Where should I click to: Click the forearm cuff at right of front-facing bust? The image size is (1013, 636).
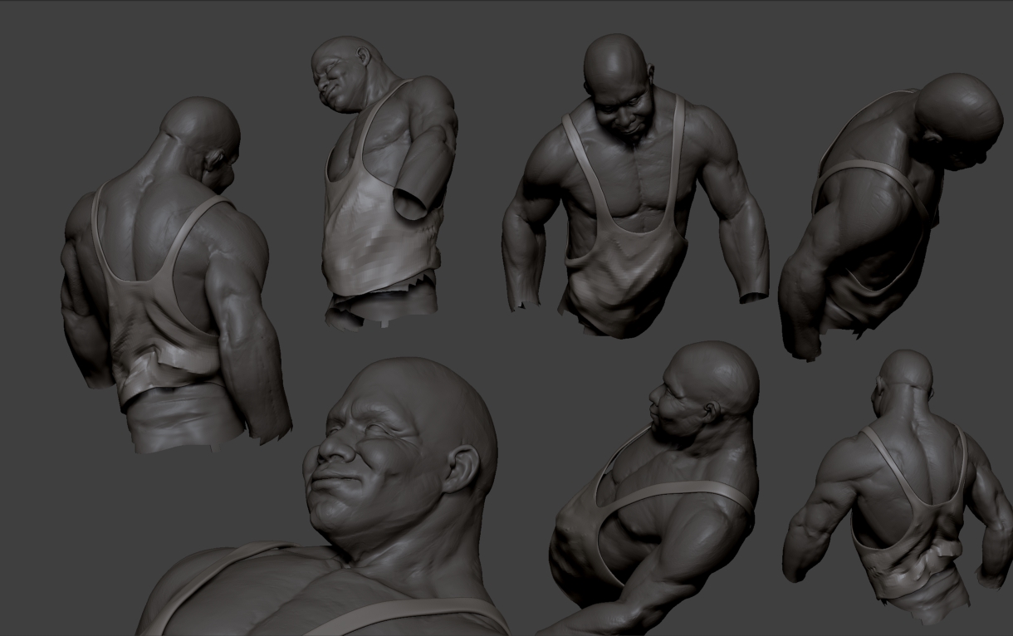click(x=754, y=293)
